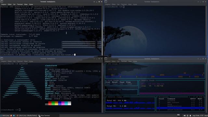Open Ajuda menu in neofetch terminal

tap(31, 61)
